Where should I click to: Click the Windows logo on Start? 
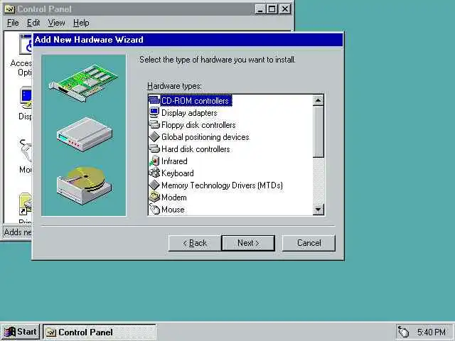point(10,332)
